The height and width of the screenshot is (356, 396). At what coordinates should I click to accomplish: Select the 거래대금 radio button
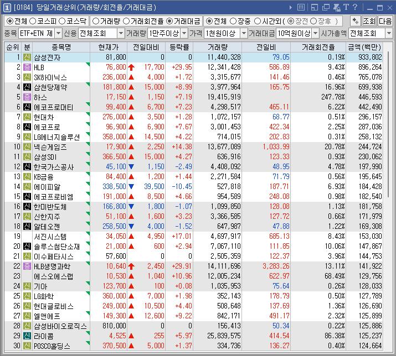(169, 21)
